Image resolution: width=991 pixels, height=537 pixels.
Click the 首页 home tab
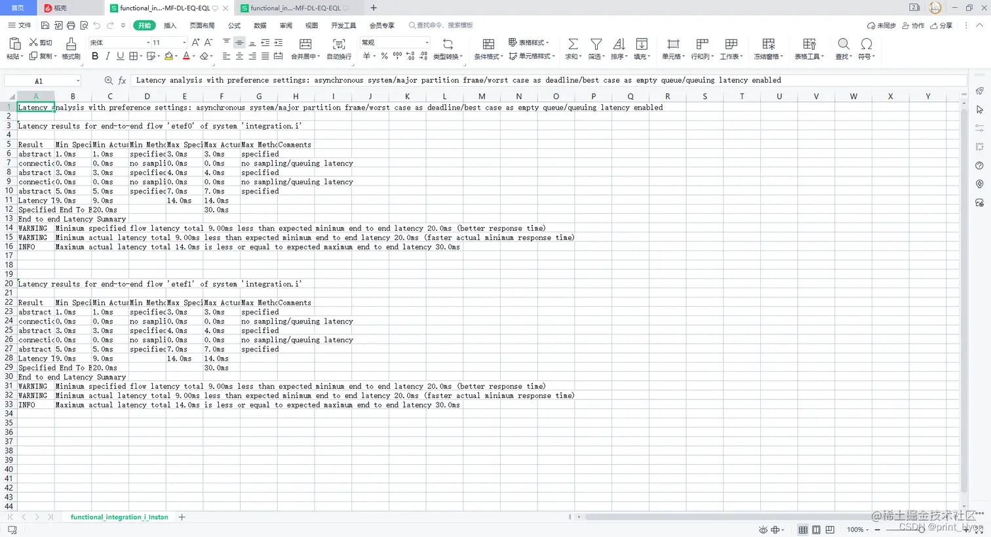pos(18,8)
